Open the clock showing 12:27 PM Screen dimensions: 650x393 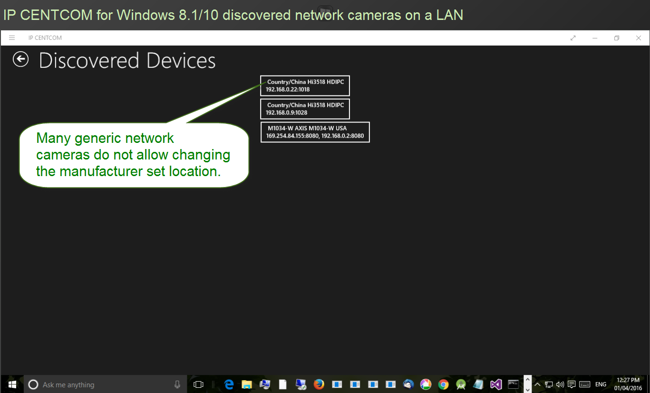(x=628, y=384)
